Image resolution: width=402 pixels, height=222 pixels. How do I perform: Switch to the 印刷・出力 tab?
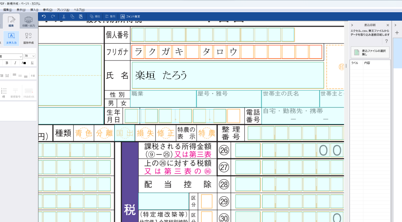29,21
